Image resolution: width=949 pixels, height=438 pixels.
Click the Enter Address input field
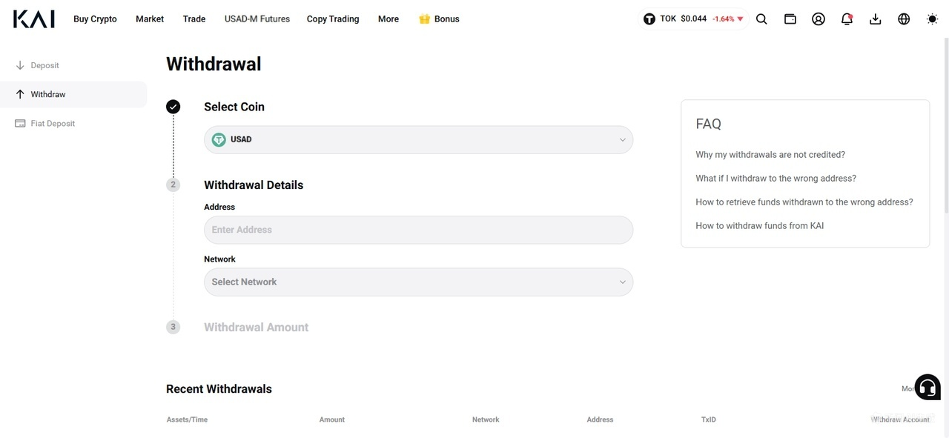tap(418, 230)
